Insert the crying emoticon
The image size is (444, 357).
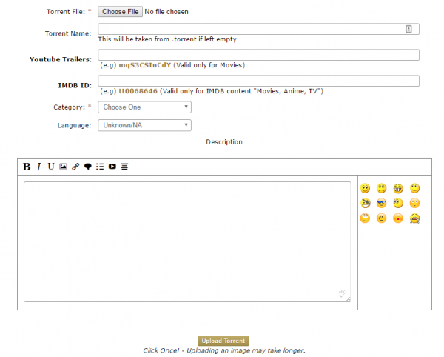[x=415, y=218]
